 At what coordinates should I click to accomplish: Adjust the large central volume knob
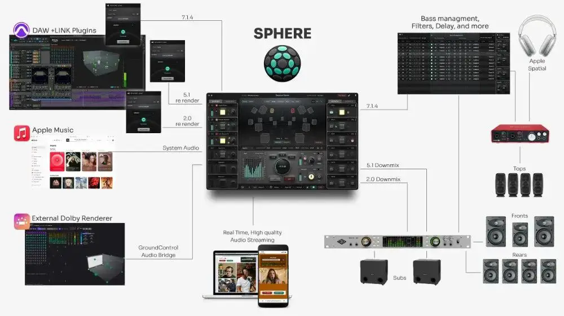tap(283, 166)
